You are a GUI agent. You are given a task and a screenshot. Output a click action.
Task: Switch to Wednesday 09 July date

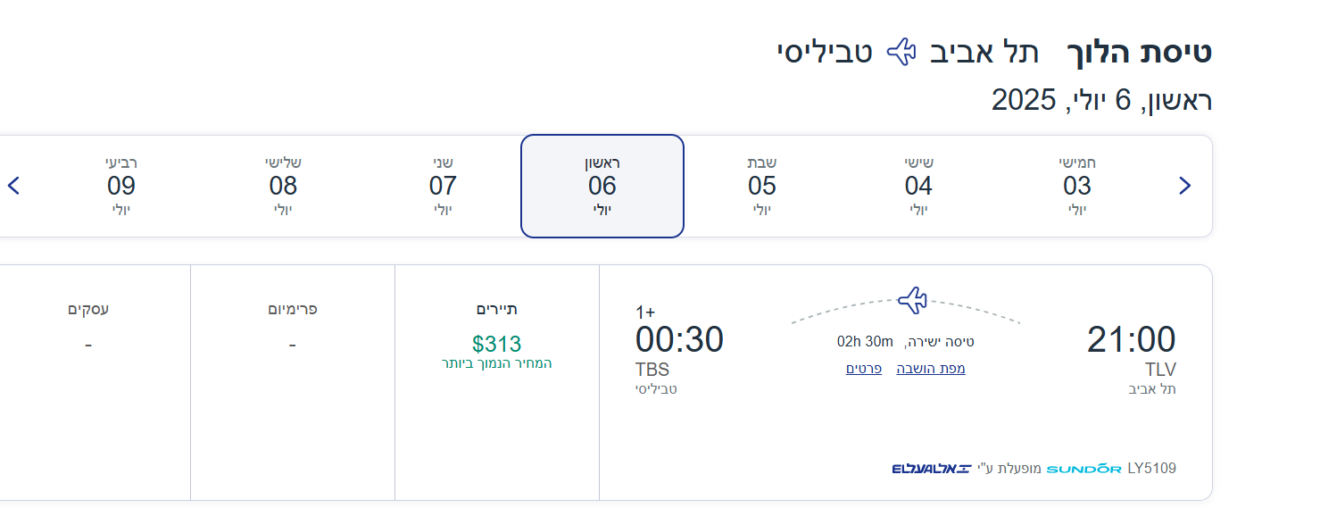point(121,186)
